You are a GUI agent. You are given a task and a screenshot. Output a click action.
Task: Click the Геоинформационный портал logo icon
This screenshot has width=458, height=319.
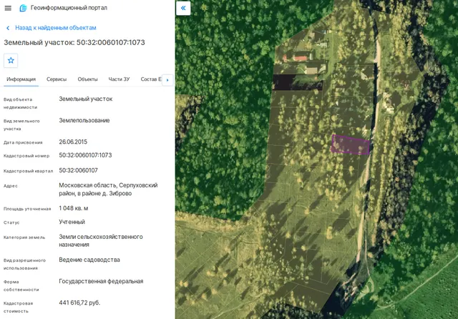[23, 8]
